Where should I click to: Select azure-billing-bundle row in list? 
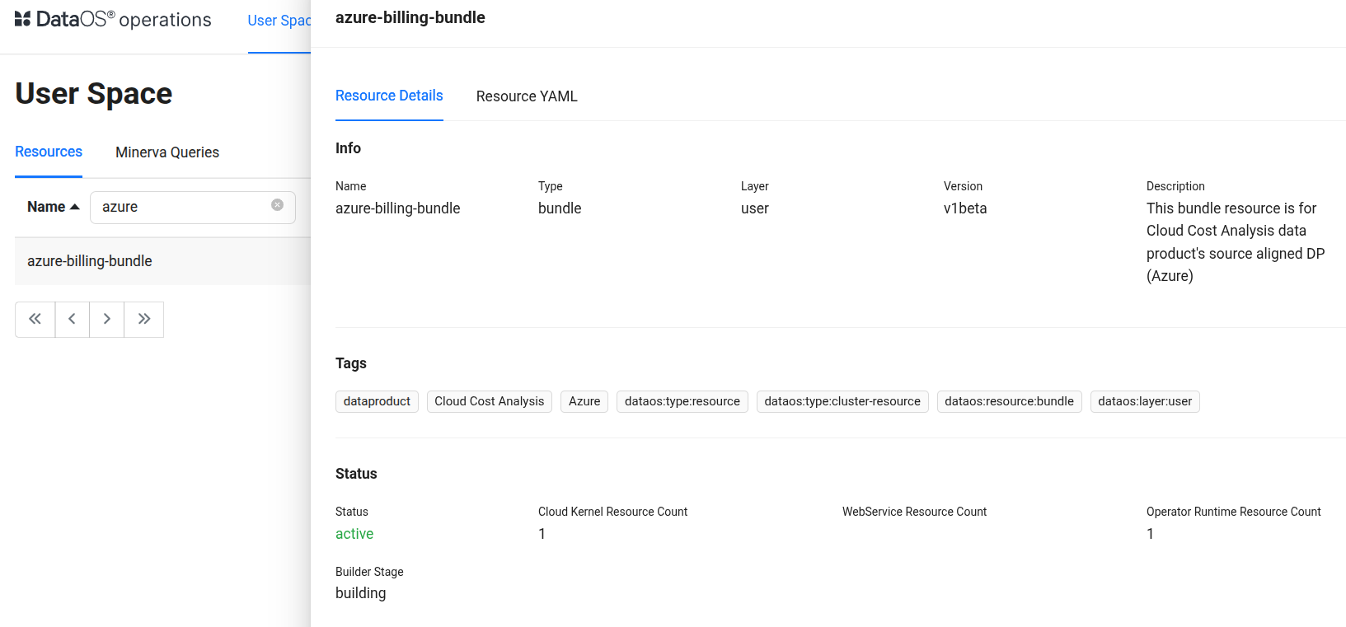coord(90,261)
